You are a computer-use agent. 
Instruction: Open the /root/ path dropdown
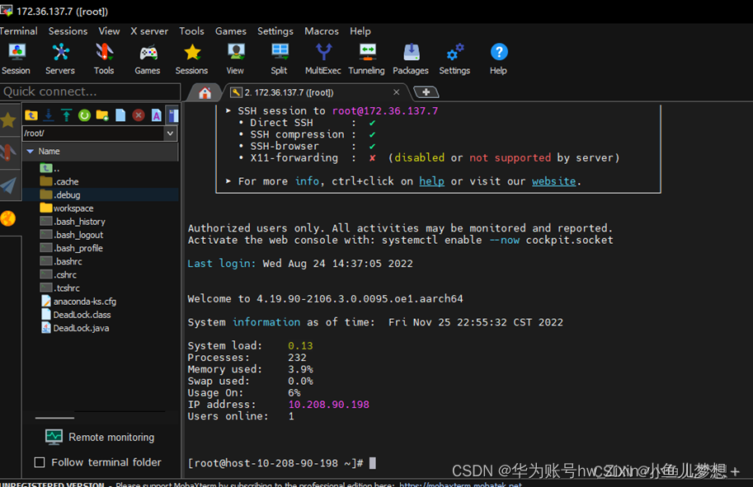(170, 132)
